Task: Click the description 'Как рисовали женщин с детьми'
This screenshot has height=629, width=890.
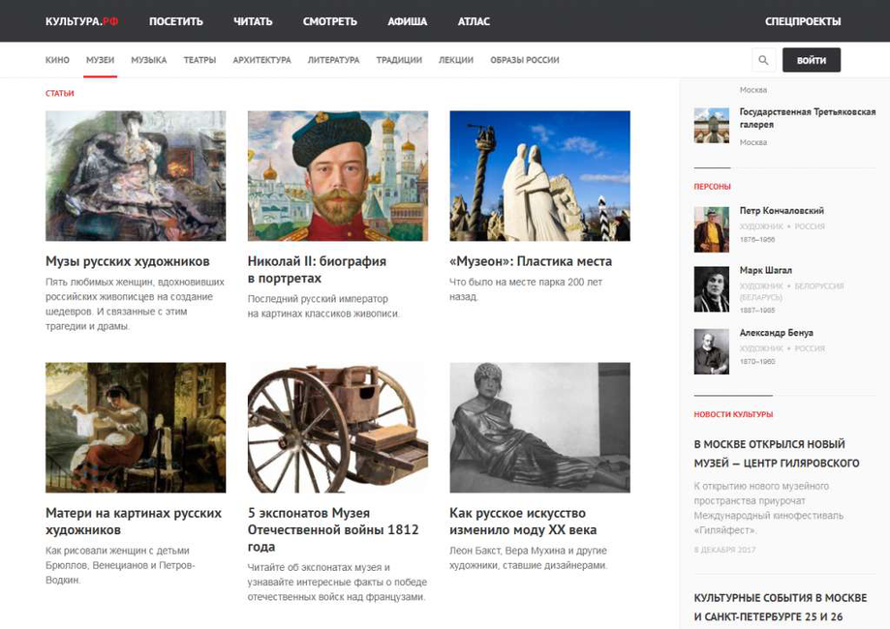Action: click(120, 565)
